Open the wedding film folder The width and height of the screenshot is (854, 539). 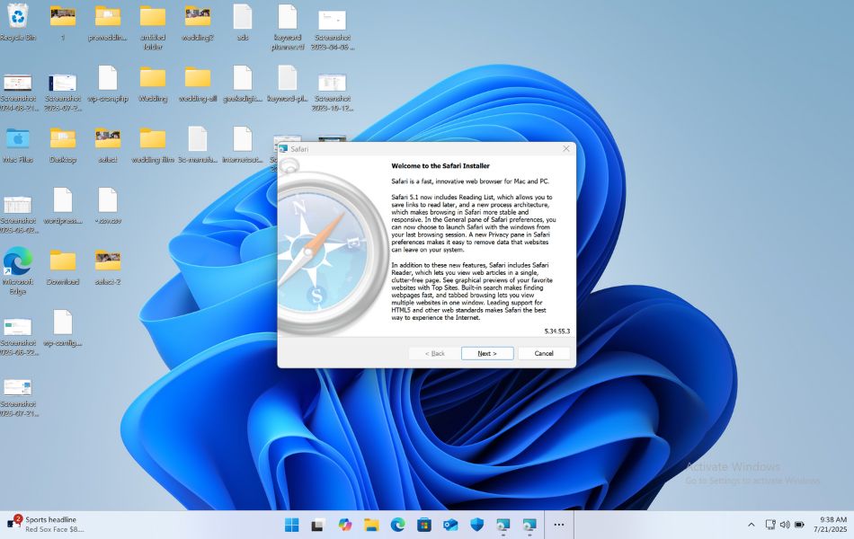[x=153, y=141]
